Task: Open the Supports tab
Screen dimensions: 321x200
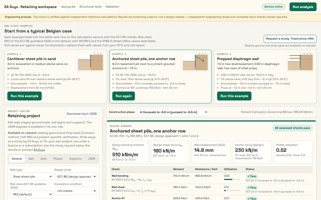Action: pos(75,158)
